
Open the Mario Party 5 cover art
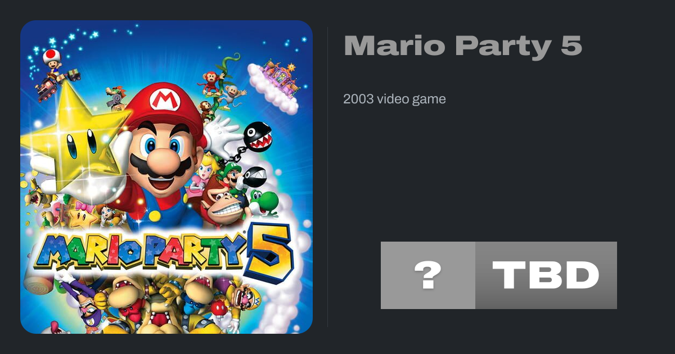click(166, 177)
